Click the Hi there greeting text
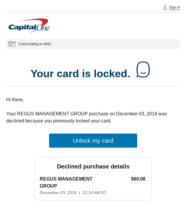The width and height of the screenshot is (186, 209). tap(15, 100)
